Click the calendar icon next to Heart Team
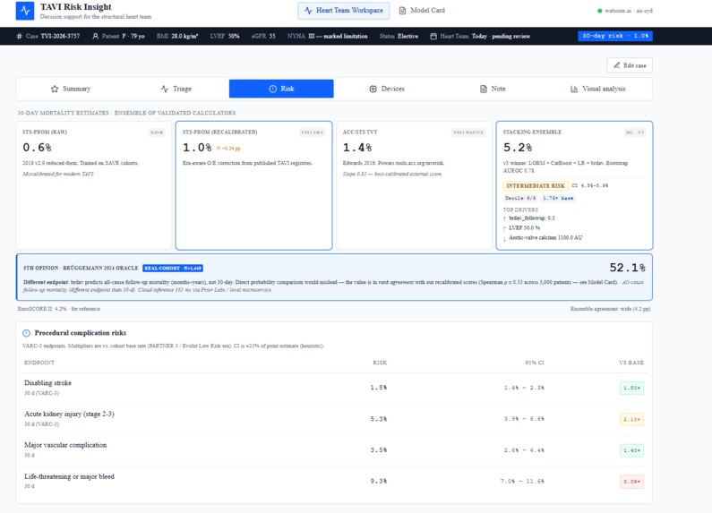The image size is (712, 513). tap(433, 37)
